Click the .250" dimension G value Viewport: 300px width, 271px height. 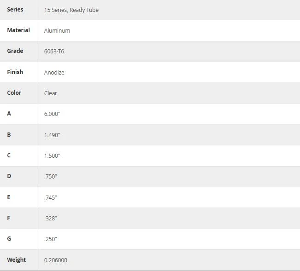point(51,239)
